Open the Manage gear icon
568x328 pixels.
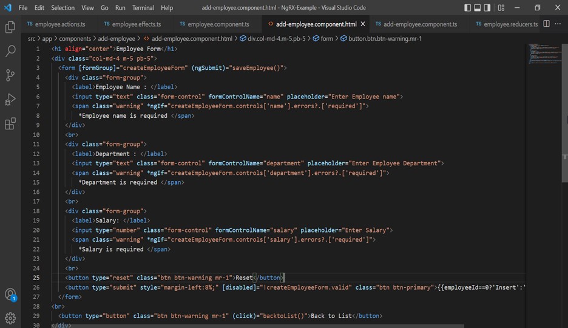pos(10,318)
